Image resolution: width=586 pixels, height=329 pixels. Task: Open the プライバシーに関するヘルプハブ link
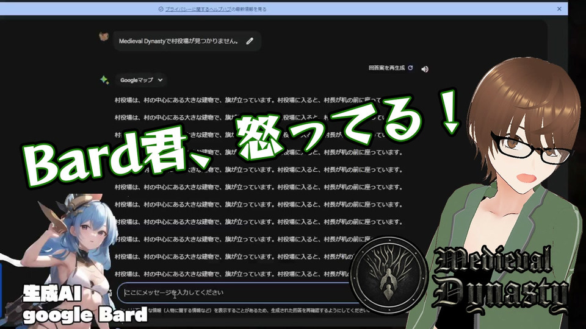coord(198,9)
